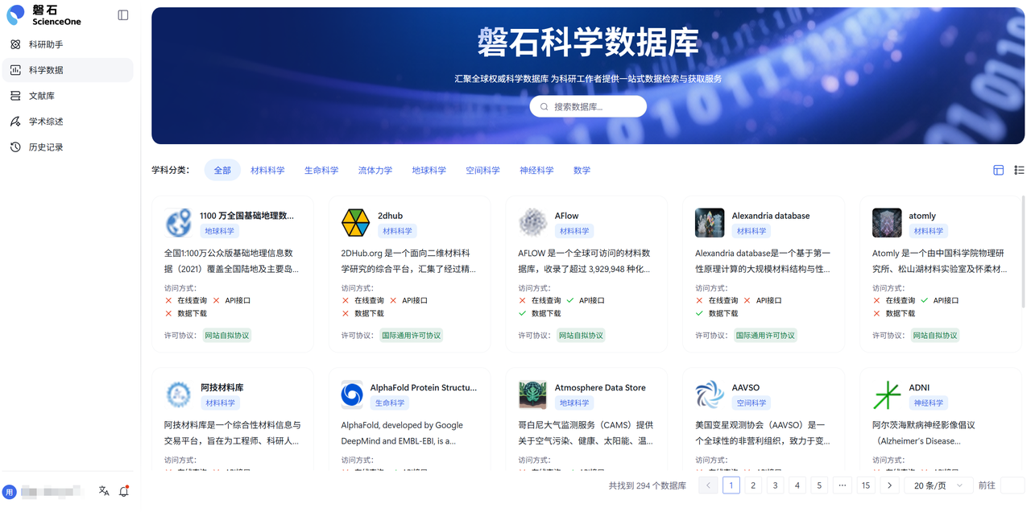Open the notification bell icon
This screenshot has width=1031, height=512.
[x=124, y=491]
